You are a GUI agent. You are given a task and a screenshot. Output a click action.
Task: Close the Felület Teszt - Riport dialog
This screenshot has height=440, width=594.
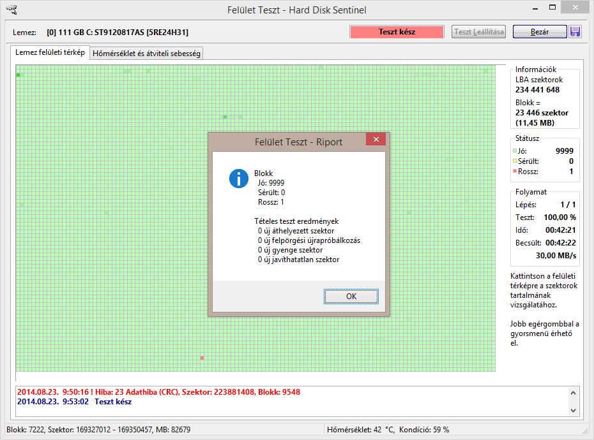pyautogui.click(x=376, y=139)
